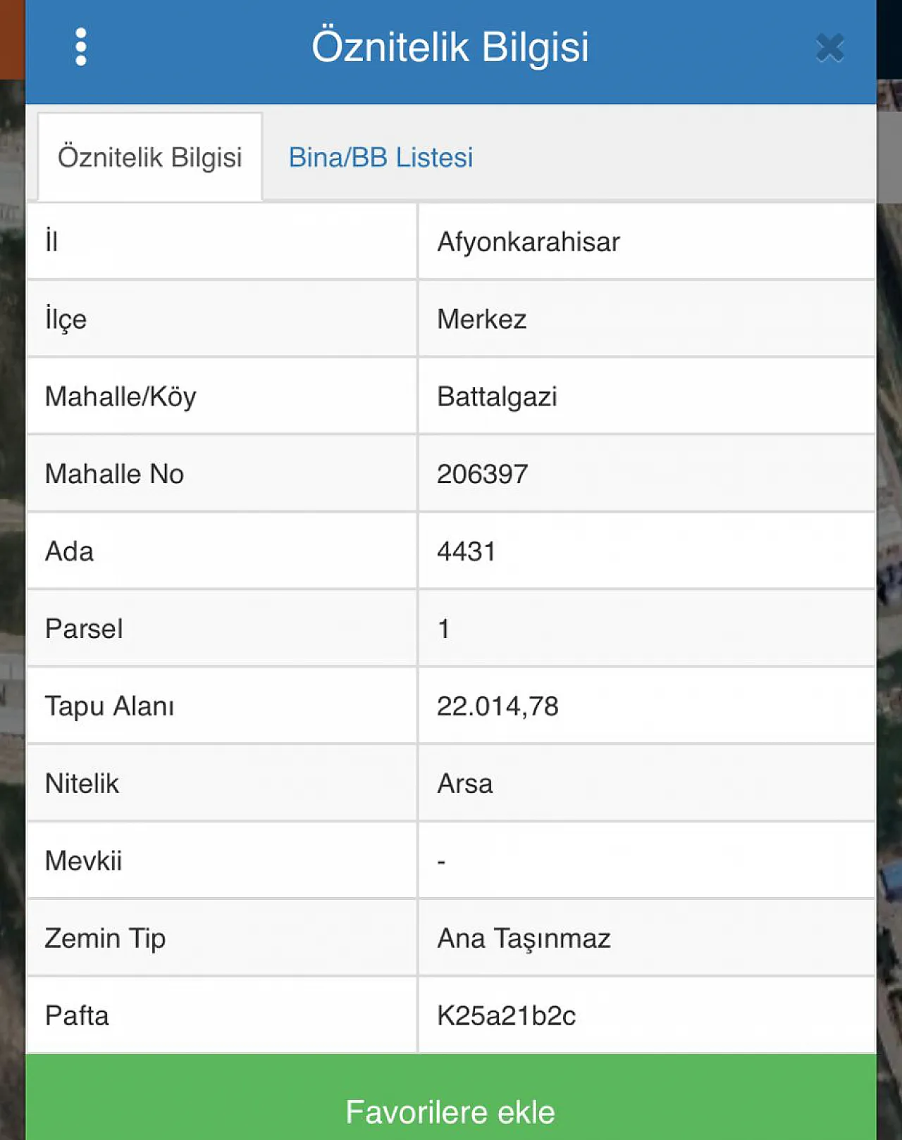
Task: Click the Öznitelik Bilgisi header title
Action: coord(450,48)
